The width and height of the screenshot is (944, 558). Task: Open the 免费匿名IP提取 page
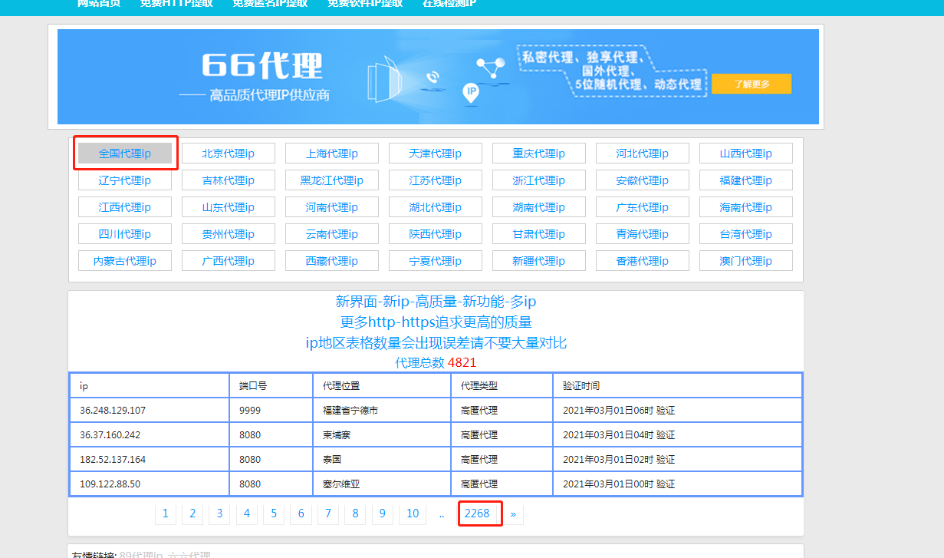268,5
